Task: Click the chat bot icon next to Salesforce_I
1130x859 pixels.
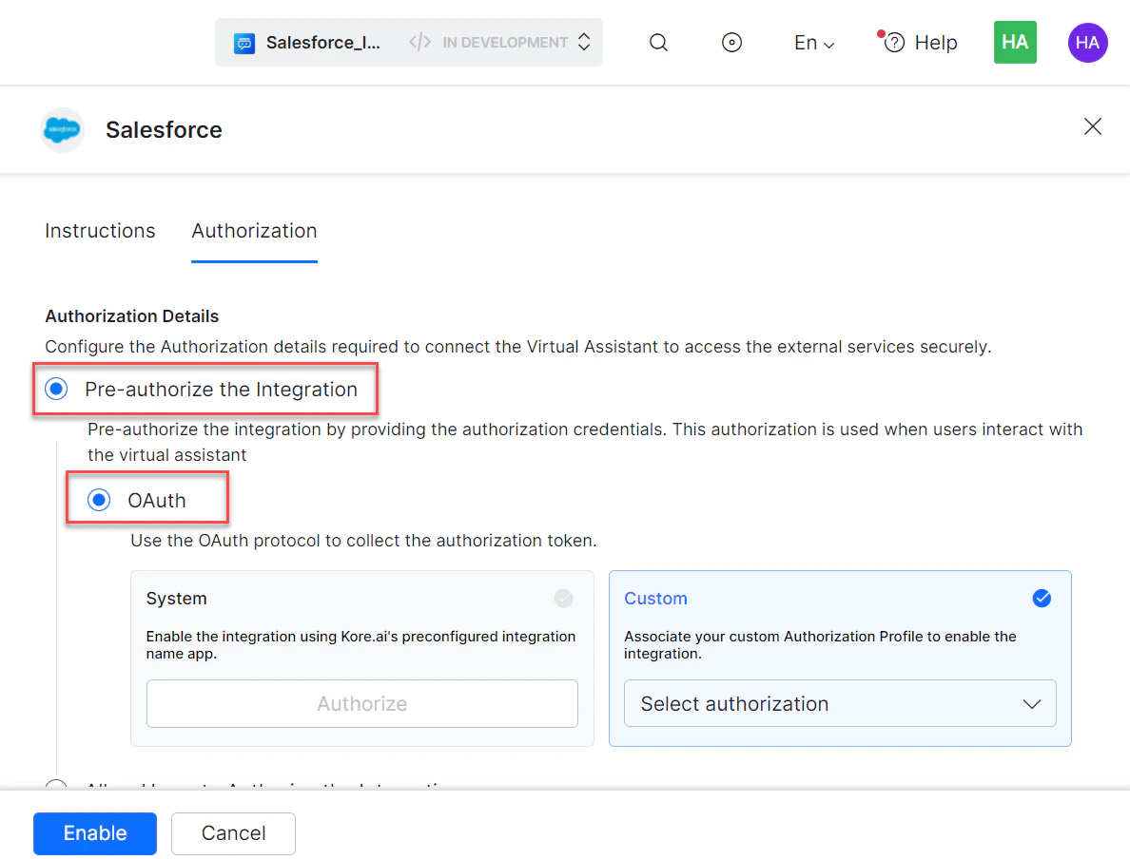Action: click(245, 42)
